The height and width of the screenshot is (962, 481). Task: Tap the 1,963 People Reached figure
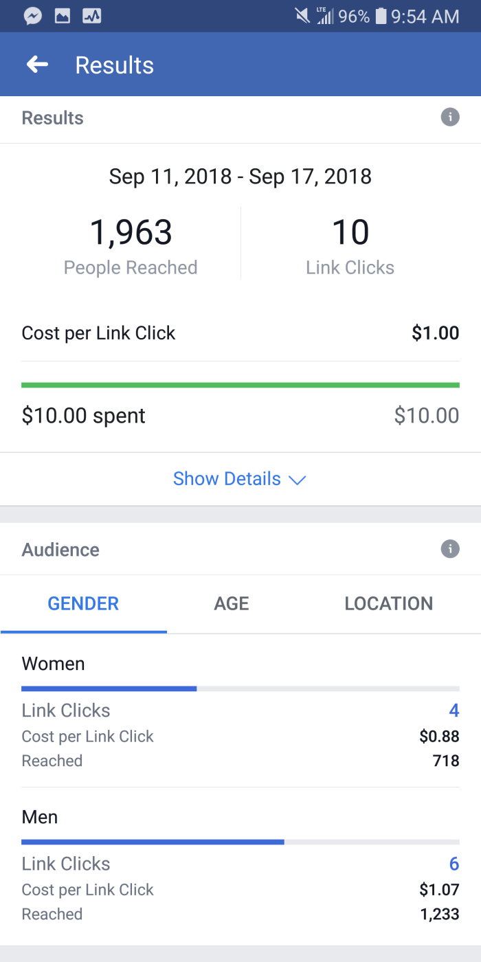[131, 232]
